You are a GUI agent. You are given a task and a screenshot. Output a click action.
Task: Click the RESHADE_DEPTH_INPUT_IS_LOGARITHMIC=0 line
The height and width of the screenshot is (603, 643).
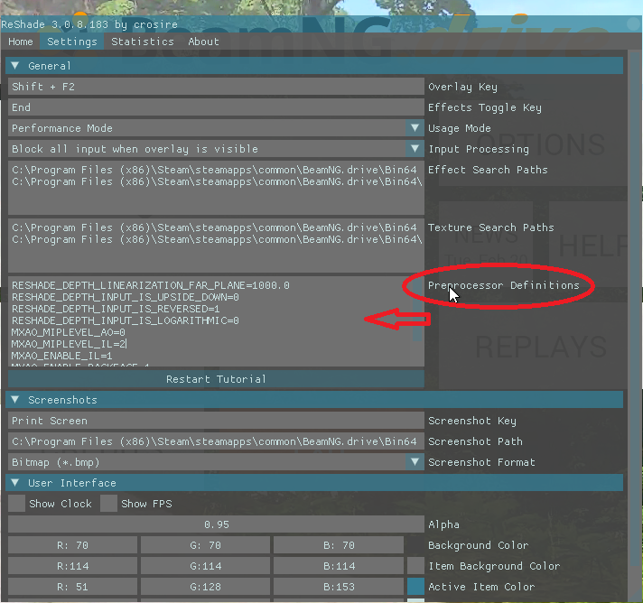point(126,320)
